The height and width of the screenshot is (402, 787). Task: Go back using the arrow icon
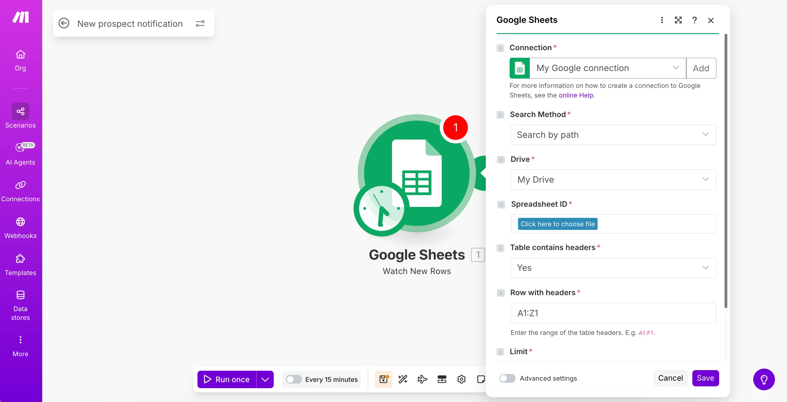click(x=64, y=23)
